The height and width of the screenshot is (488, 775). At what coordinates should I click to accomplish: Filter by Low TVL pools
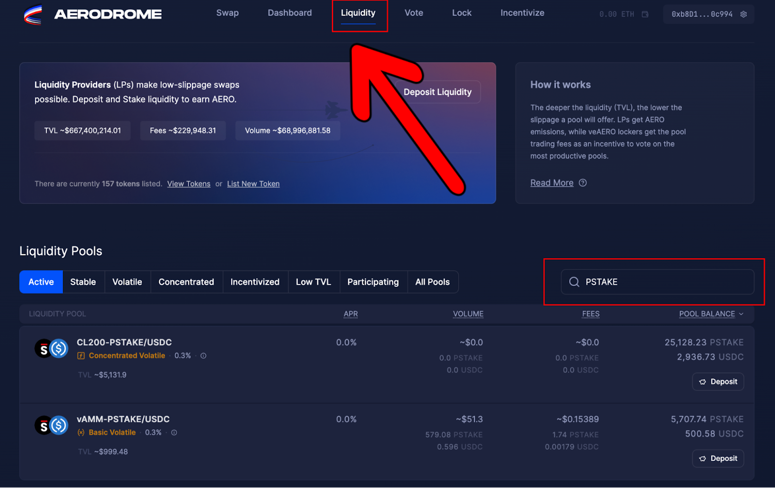313,282
